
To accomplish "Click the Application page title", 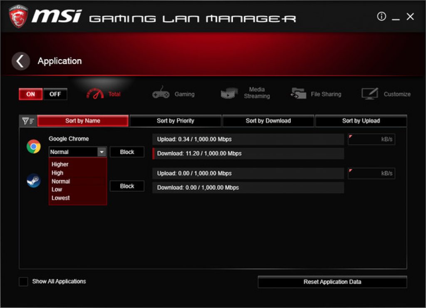I will tap(60, 61).
